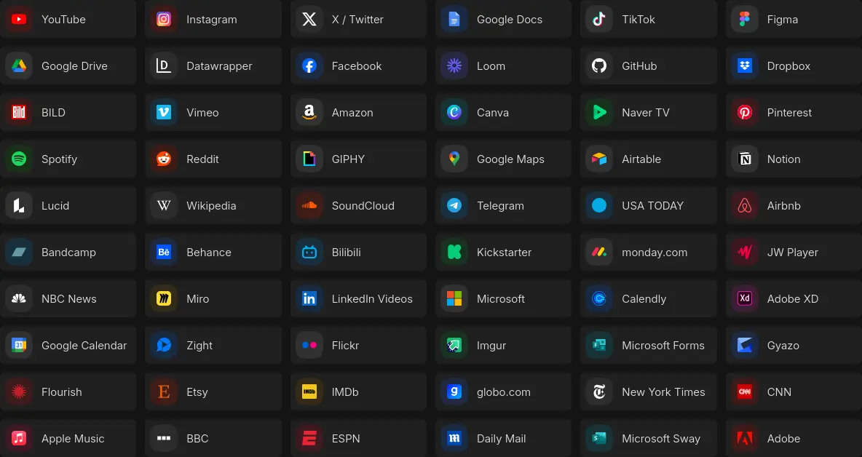This screenshot has width=862, height=457.
Task: Click the TikTok note icon
Action: click(599, 19)
